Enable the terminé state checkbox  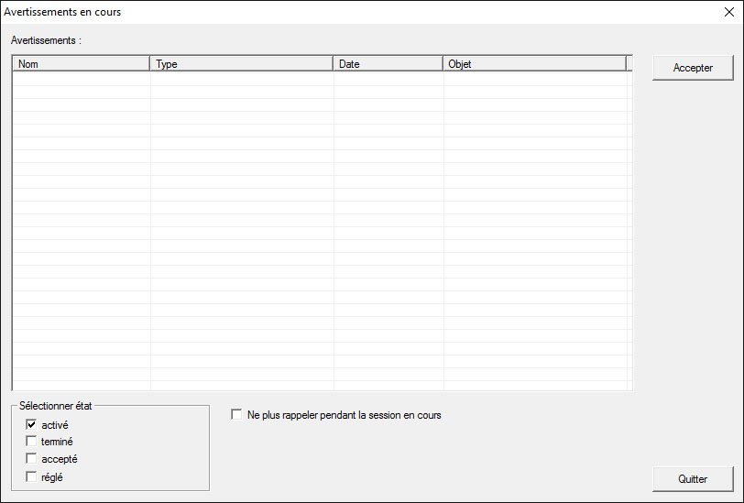32,442
